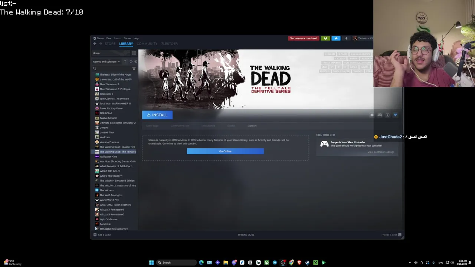
Task: Open File Explorer from taskbar
Action: click(226, 263)
